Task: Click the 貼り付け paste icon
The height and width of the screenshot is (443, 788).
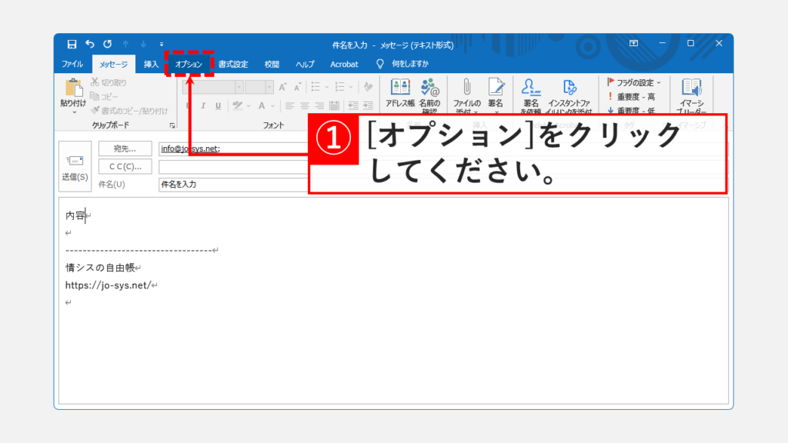Action: (74, 92)
